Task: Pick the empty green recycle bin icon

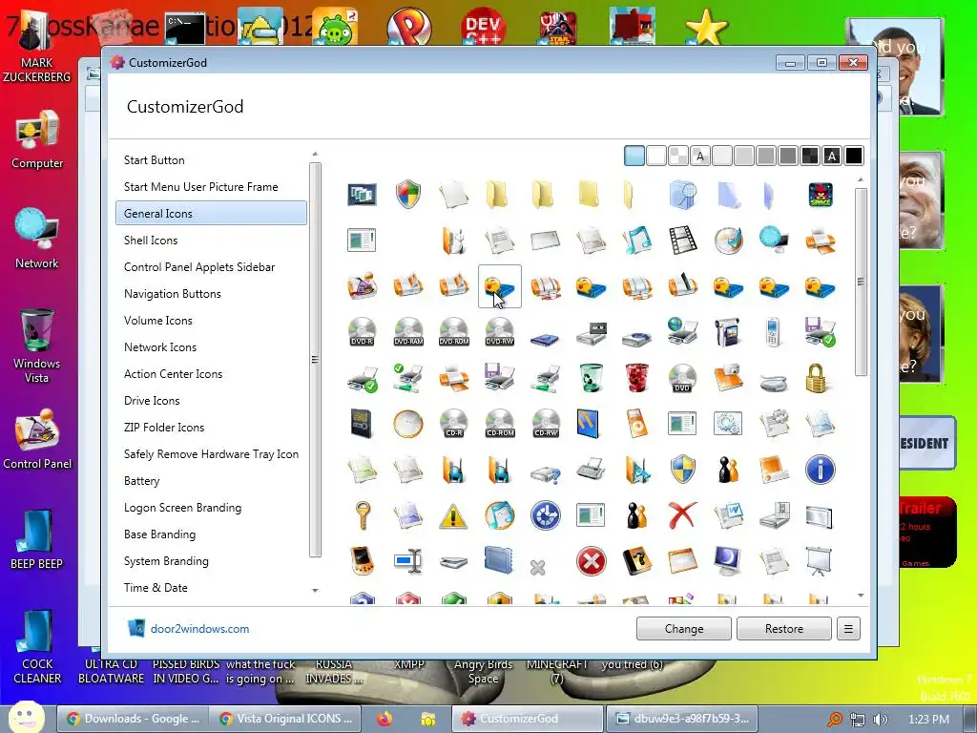Action: [x=591, y=378]
